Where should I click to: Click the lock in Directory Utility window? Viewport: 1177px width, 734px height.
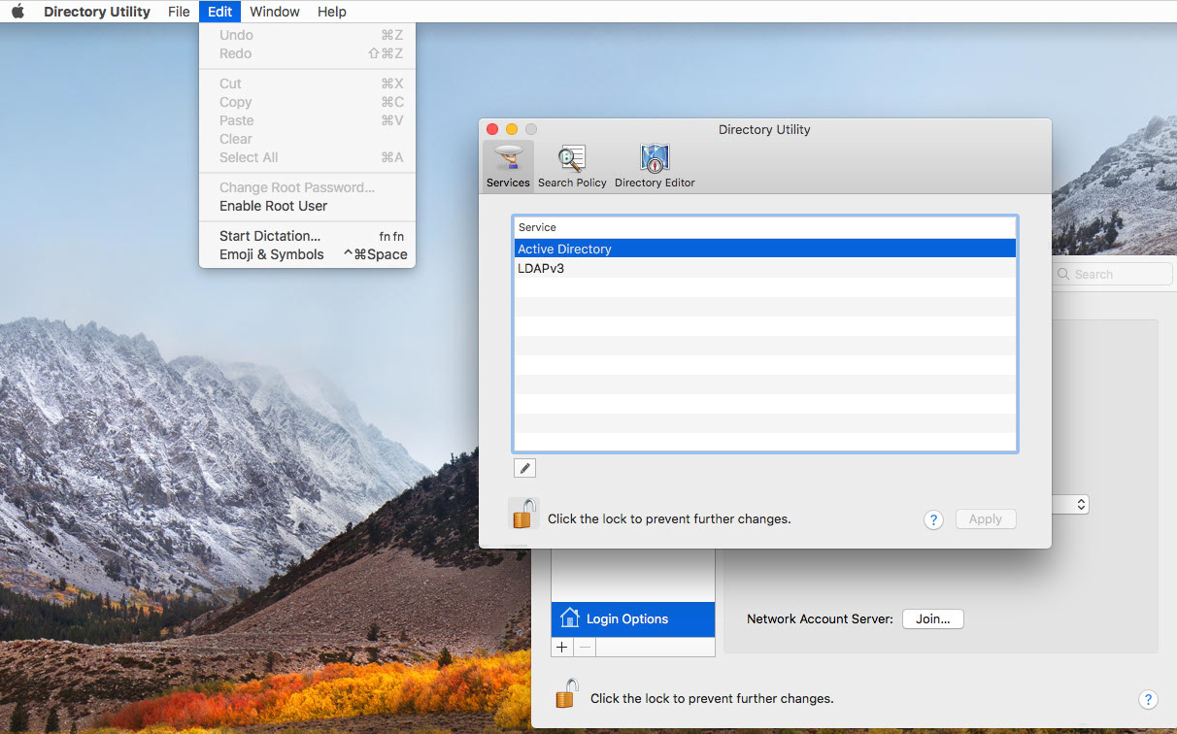523,514
